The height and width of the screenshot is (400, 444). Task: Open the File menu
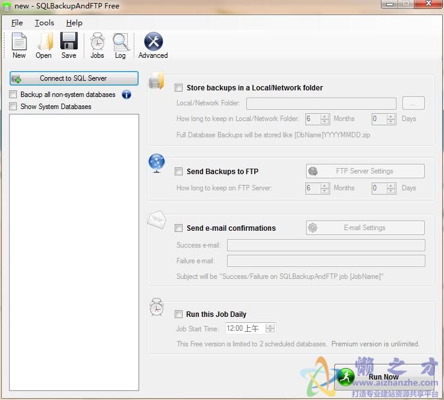(x=17, y=23)
